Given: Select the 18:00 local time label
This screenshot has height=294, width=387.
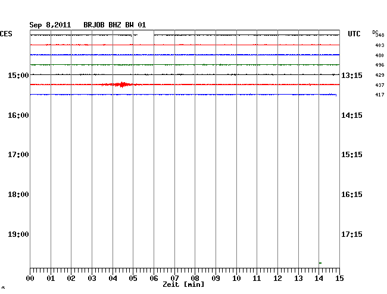Looking at the screenshot, I should pos(18,195).
